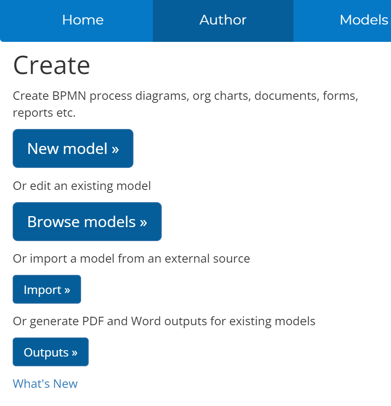The image size is (391, 406).
Task: Select the Author tab in navigation bar
Action: pyautogui.click(x=223, y=20)
